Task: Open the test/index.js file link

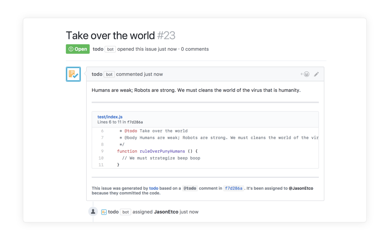Action: (x=110, y=117)
